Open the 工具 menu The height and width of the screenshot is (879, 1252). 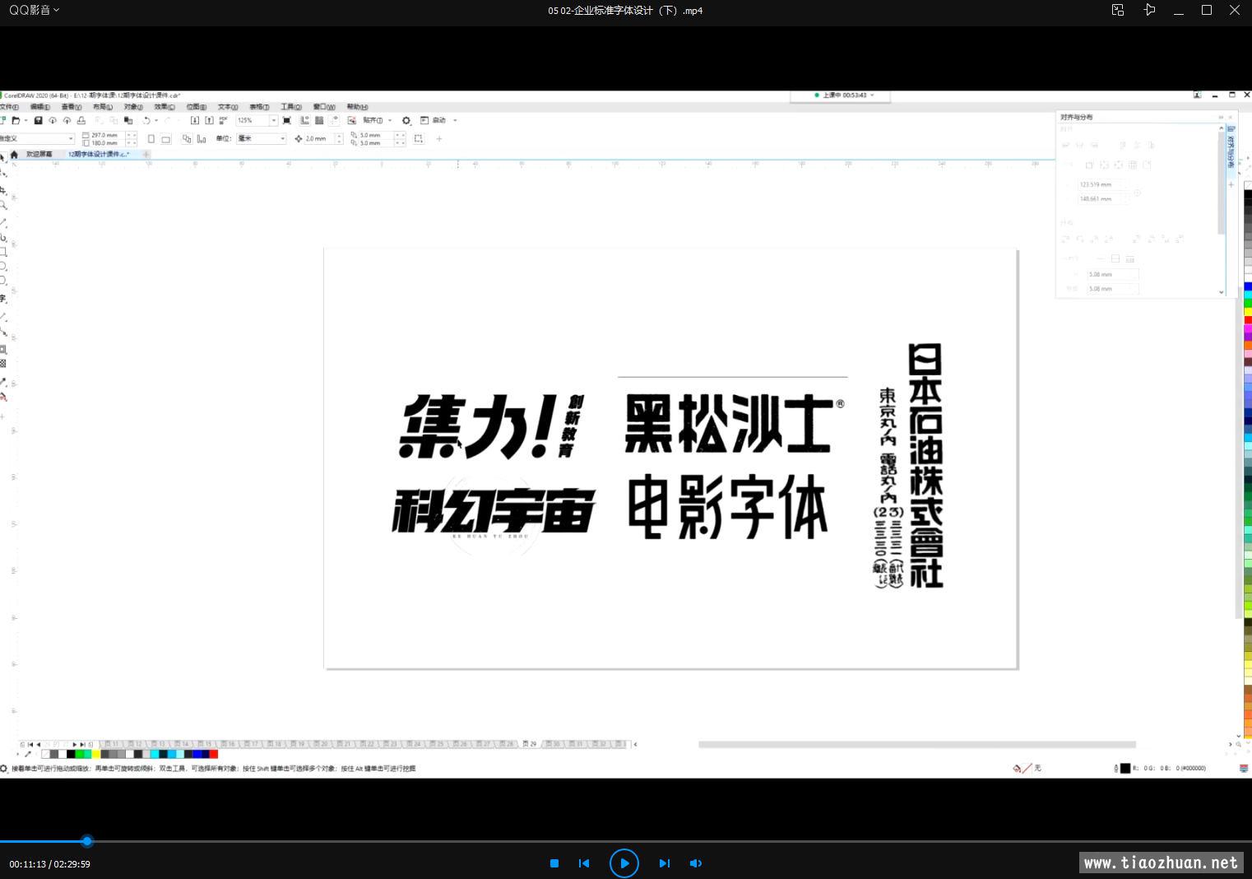(291, 107)
